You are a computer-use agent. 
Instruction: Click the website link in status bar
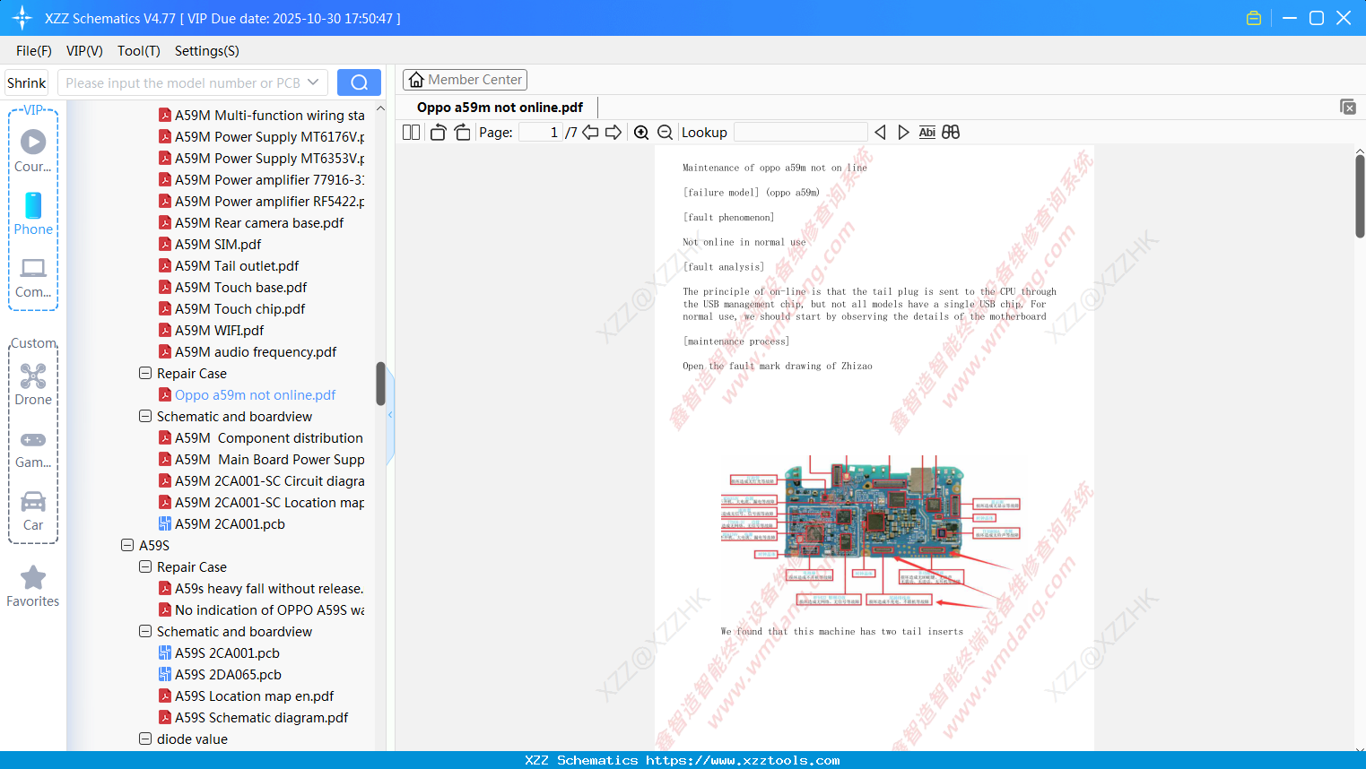click(743, 760)
